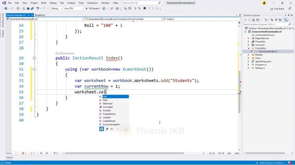Image resolution: width=295 pixels, height=165 pixels.
Task: Open the zoom level dropdown in the editor footer
Action: (11, 153)
